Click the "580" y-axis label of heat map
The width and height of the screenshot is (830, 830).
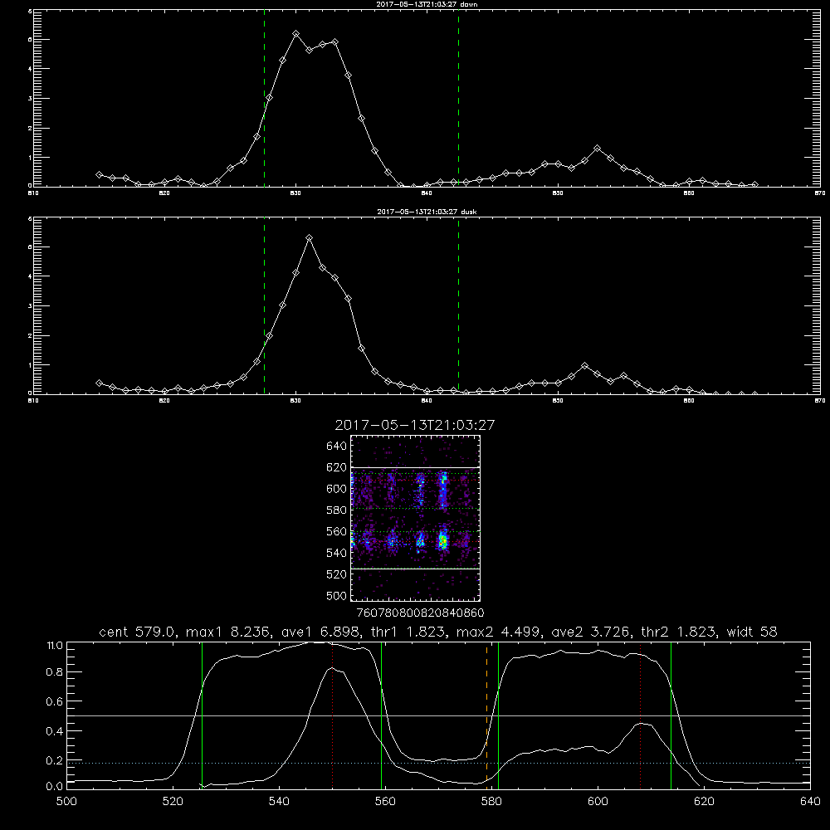point(337,510)
